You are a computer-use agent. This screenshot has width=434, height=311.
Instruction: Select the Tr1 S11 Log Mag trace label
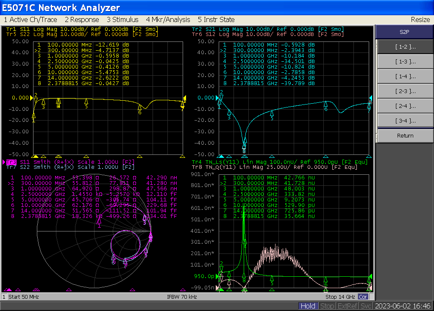(x=82, y=29)
